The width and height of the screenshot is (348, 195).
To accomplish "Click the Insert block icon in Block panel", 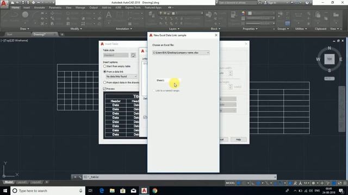I will [x=209, y=15].
